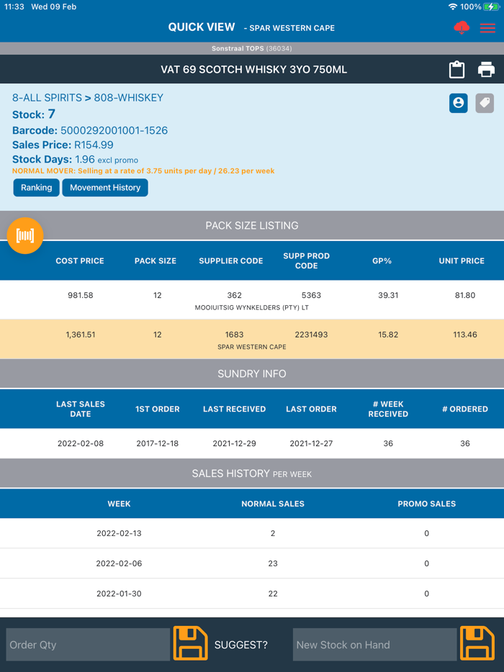Image resolution: width=504 pixels, height=672 pixels.
Task: Tap the 808-WHISKEY subcategory link
Action: [x=129, y=98]
